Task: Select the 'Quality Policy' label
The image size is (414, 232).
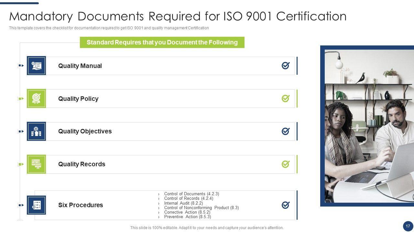Action: pos(78,99)
